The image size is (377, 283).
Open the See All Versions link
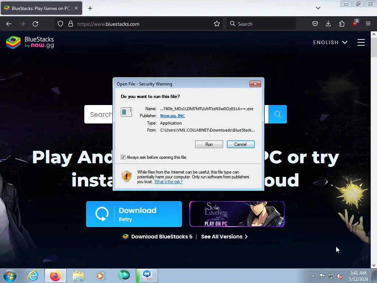click(x=224, y=237)
